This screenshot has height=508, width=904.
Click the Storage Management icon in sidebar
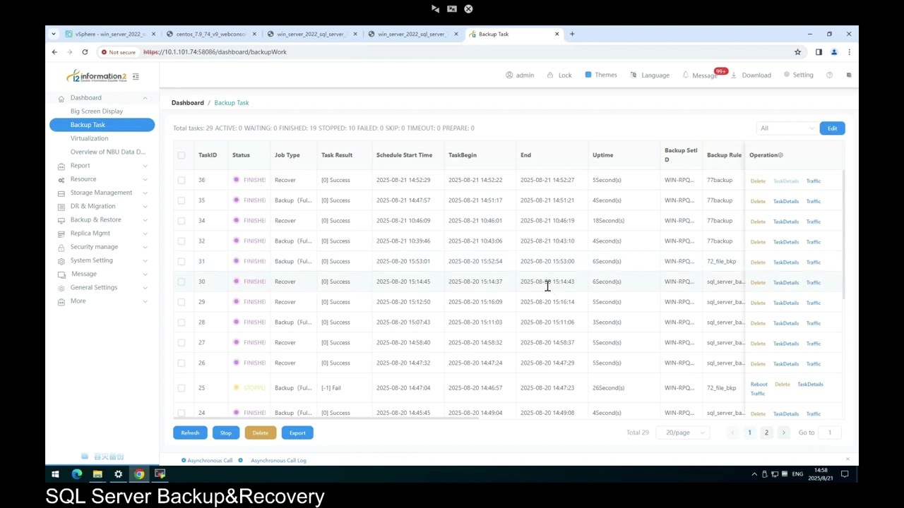coord(61,193)
